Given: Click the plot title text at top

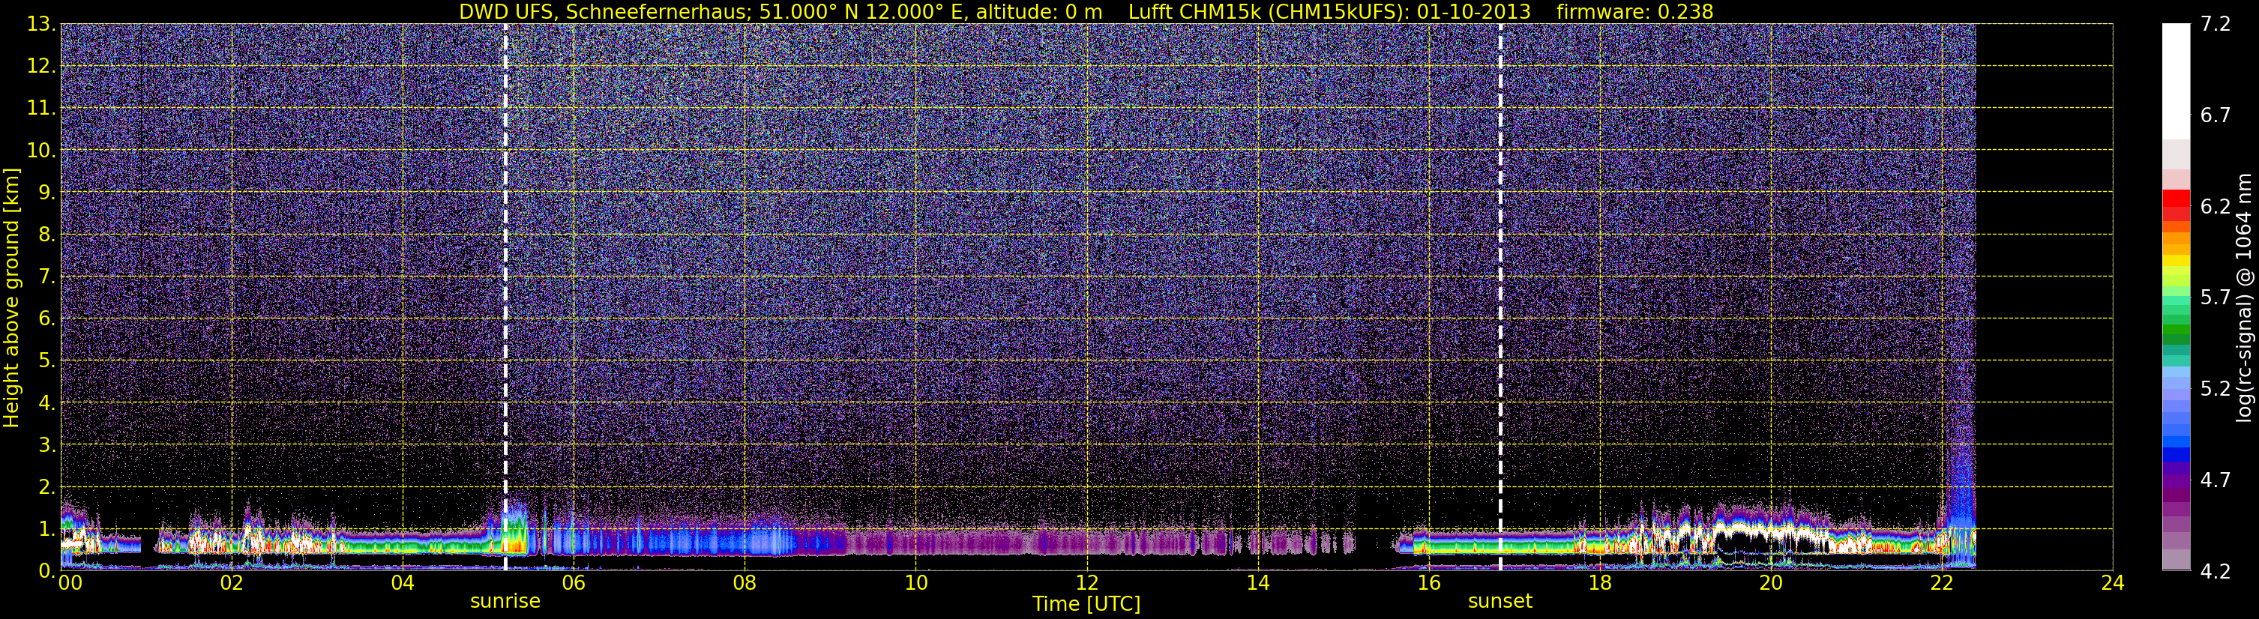Looking at the screenshot, I should pos(1086,11).
